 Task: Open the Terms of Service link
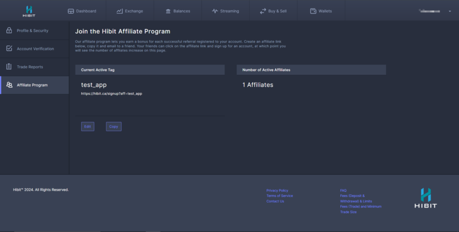pos(280,196)
